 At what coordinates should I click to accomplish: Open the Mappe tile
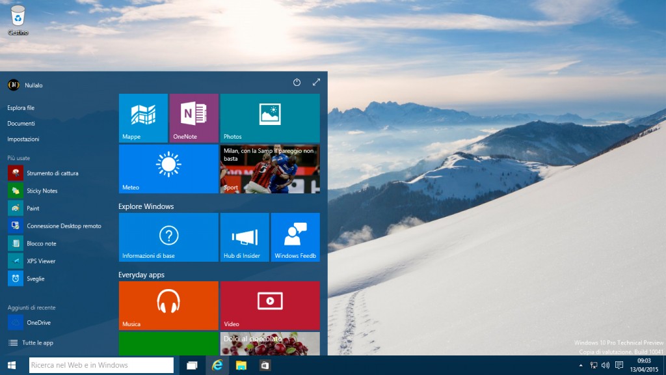point(143,118)
